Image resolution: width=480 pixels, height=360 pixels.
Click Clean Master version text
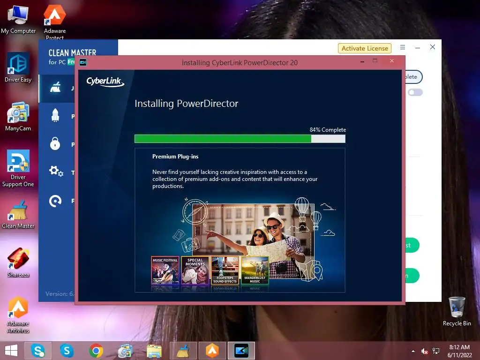(60, 293)
